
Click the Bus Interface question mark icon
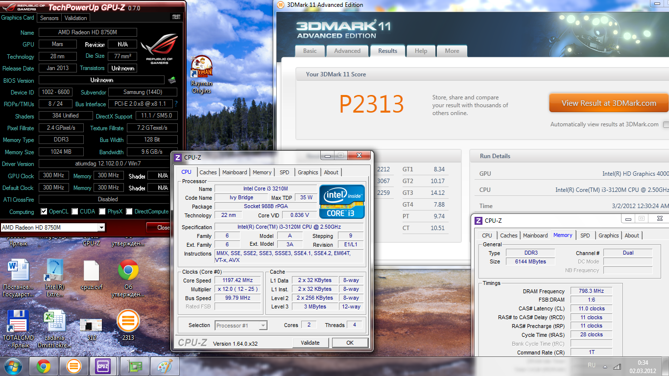click(176, 104)
